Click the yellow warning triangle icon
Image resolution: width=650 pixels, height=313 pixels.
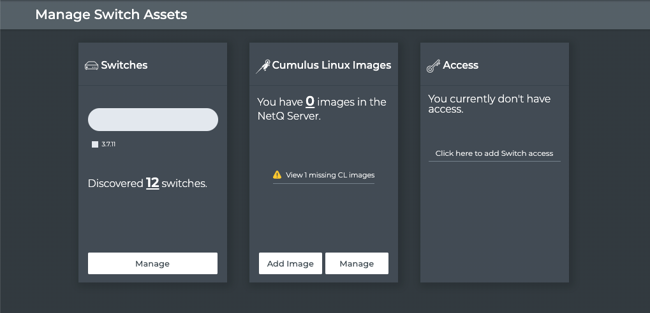tap(277, 175)
